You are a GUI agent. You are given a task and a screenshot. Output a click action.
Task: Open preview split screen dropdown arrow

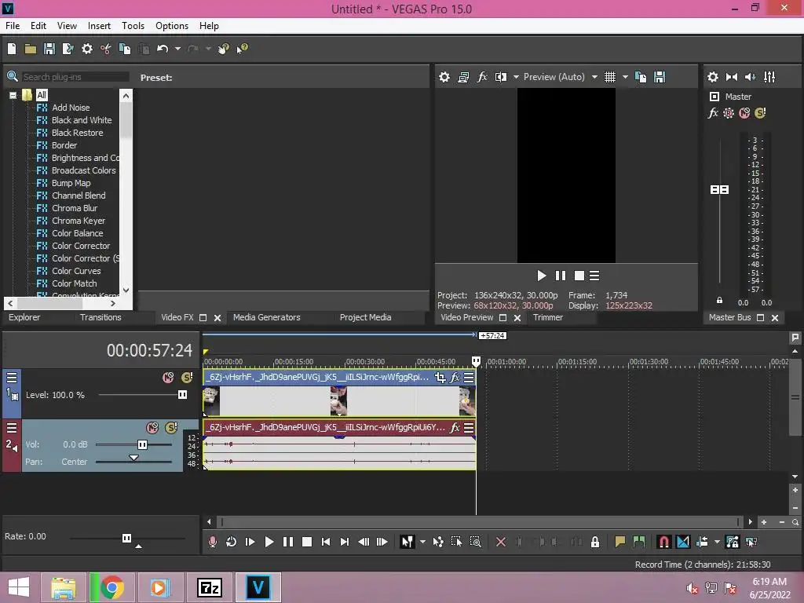point(516,77)
